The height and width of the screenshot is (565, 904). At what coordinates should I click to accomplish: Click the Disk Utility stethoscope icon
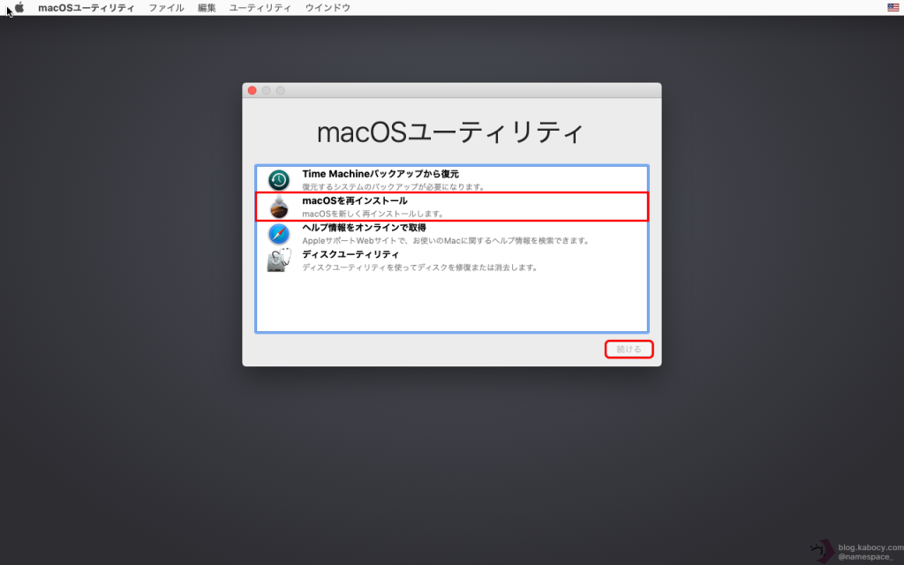pos(279,260)
